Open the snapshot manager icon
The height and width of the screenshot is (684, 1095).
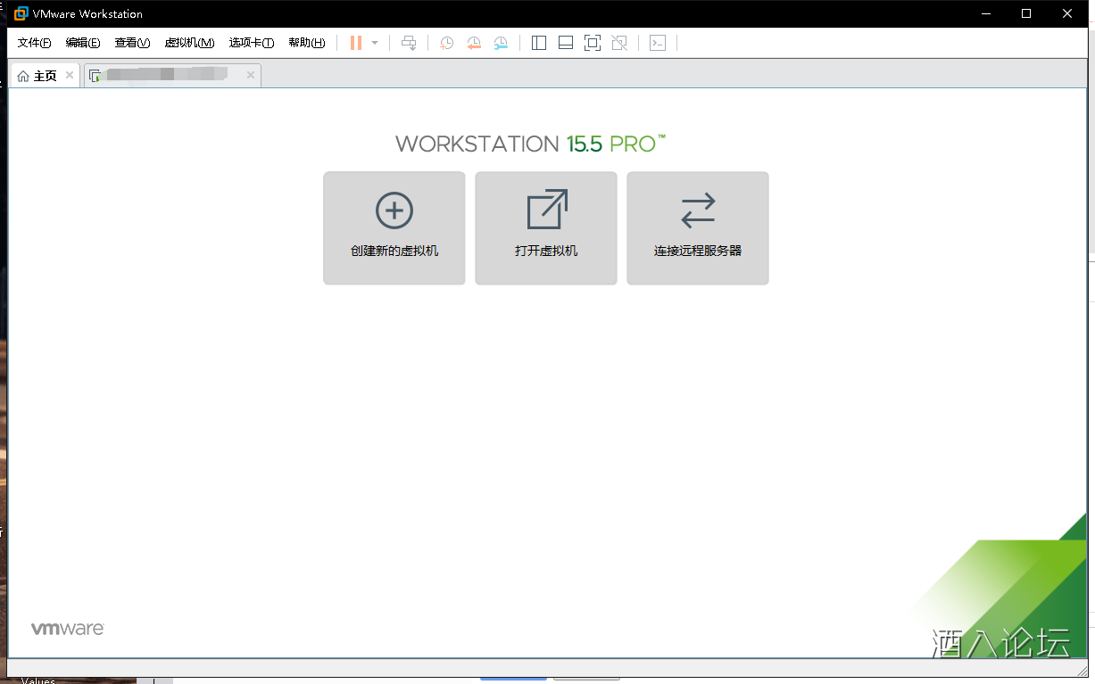(x=502, y=43)
